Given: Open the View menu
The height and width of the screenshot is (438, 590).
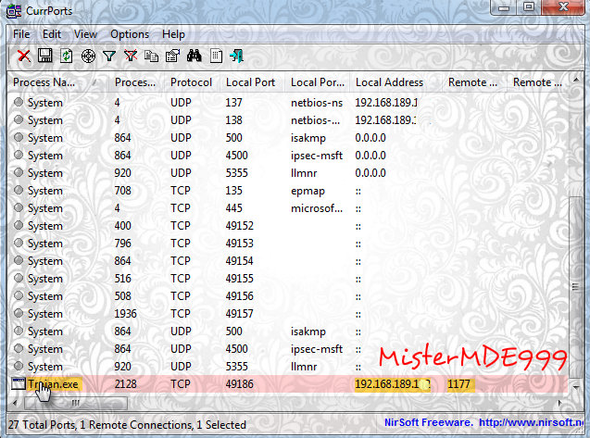Looking at the screenshot, I should click(85, 34).
